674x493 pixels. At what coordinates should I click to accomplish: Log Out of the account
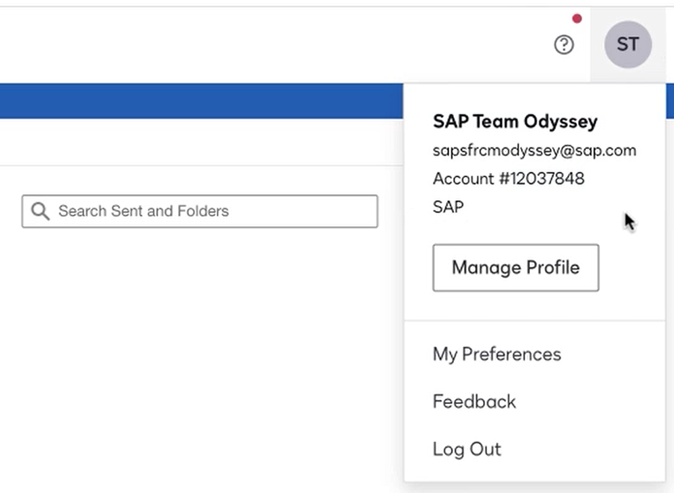tap(467, 449)
